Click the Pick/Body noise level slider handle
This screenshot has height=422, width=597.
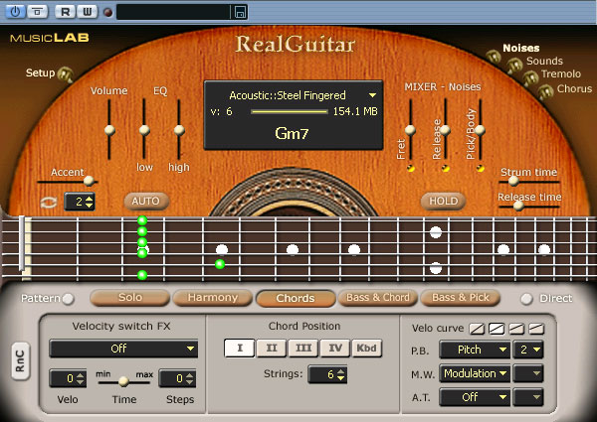(480, 130)
